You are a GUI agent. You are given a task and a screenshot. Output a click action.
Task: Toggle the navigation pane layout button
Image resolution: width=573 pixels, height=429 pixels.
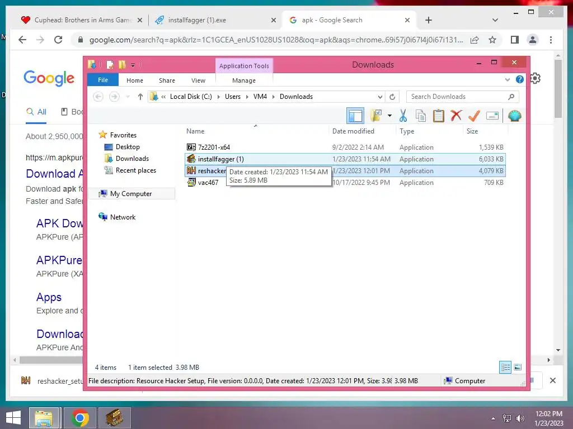pos(355,116)
